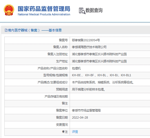Screen dimensions: 150x138
Task: Click the filing authority 孝感市市场监督管理局
Action: point(86,110)
